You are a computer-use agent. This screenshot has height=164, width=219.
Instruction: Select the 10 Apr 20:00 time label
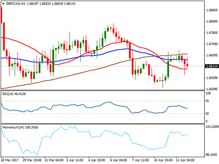(163, 160)
